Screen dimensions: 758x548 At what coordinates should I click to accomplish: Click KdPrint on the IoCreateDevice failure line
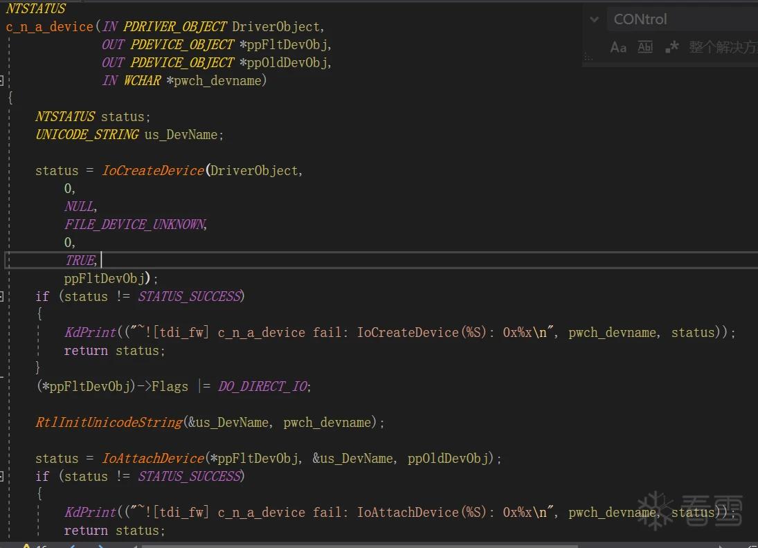(x=91, y=333)
